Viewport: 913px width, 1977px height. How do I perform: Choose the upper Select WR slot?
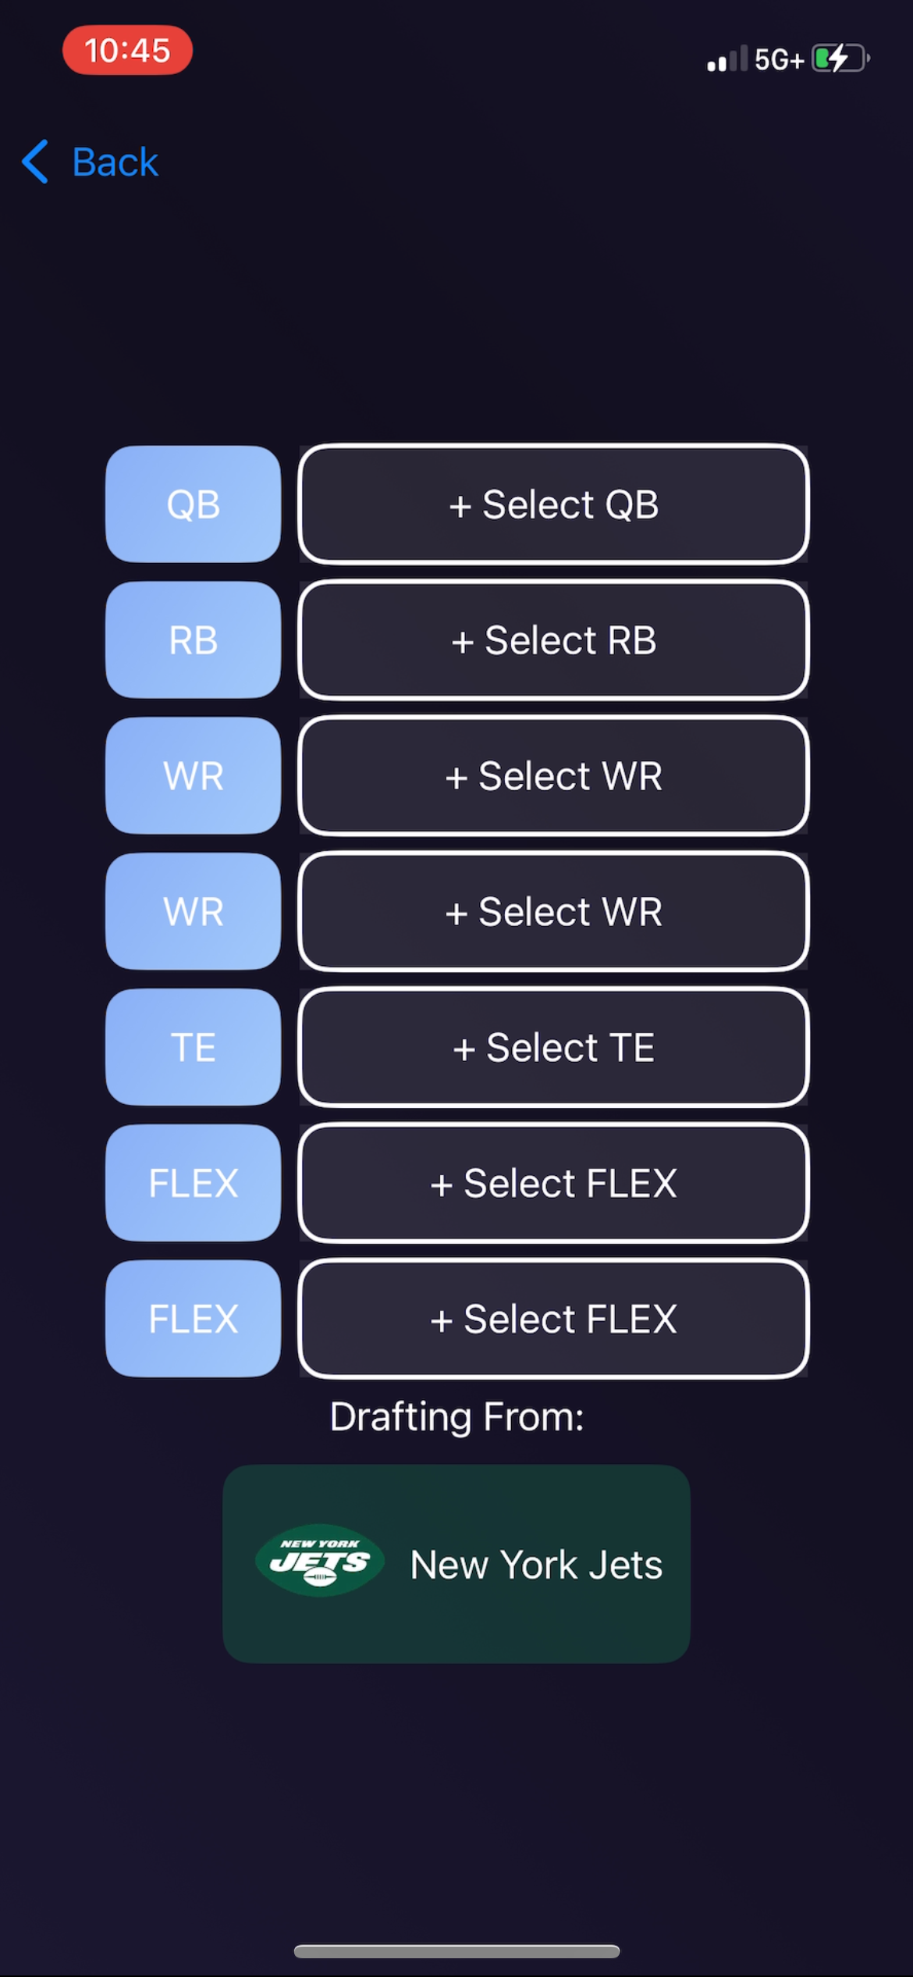553,776
